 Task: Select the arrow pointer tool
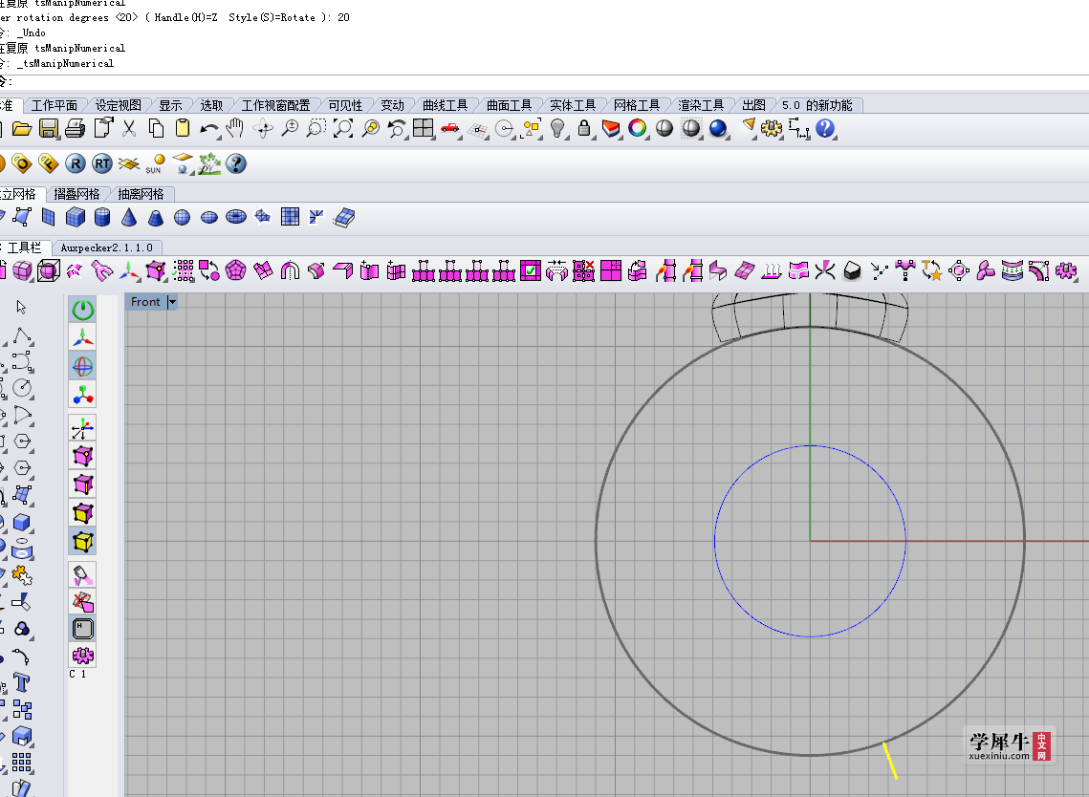point(21,307)
